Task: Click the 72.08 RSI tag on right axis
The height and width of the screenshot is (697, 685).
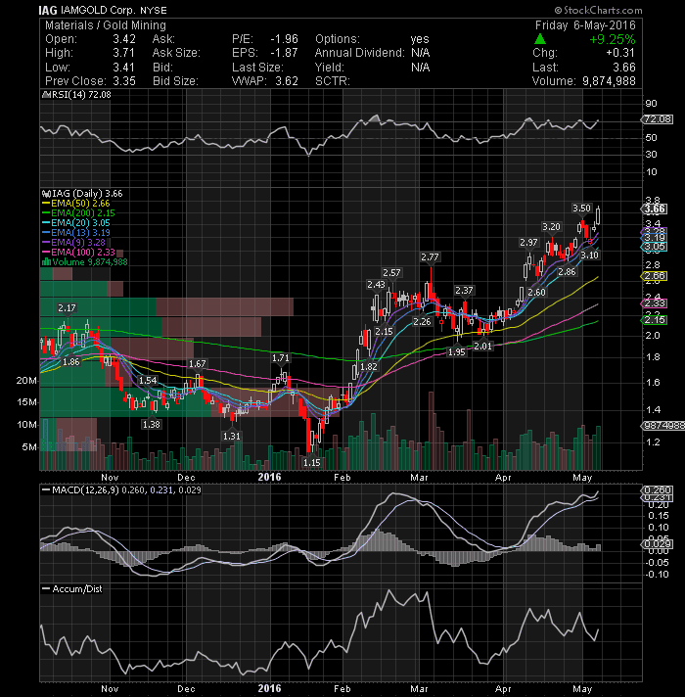Action: coord(658,119)
